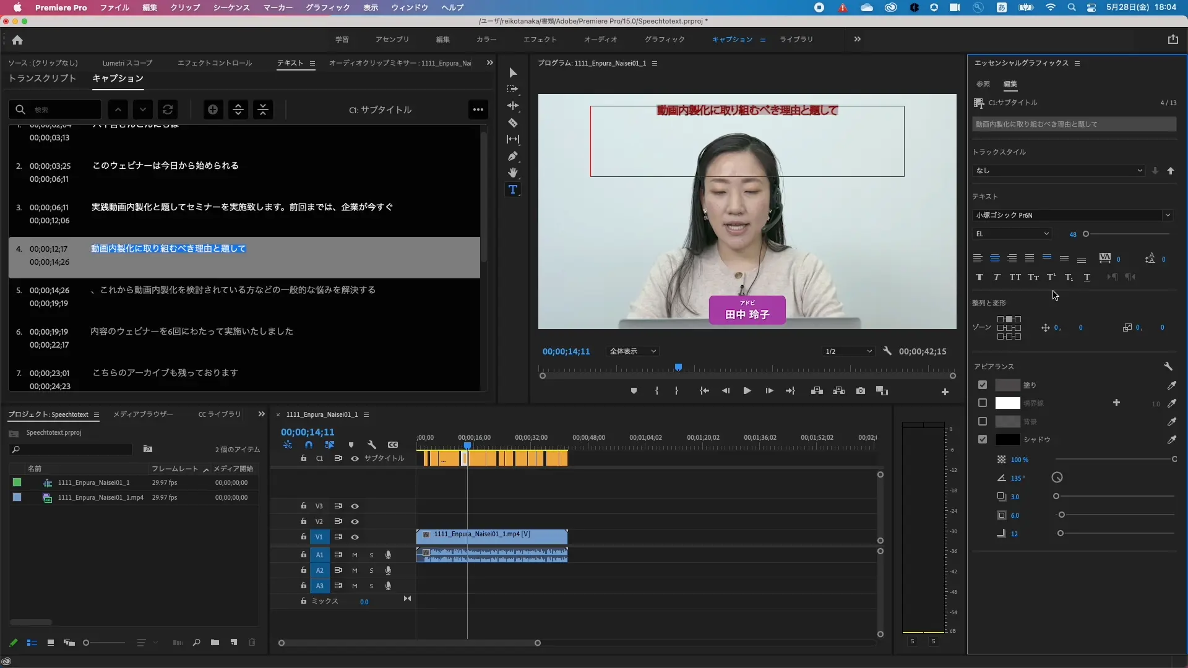Play the program monitor

click(747, 391)
